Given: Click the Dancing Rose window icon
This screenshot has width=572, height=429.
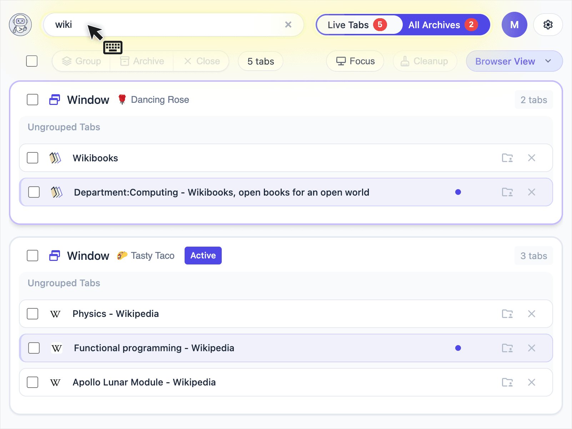Looking at the screenshot, I should [55, 100].
